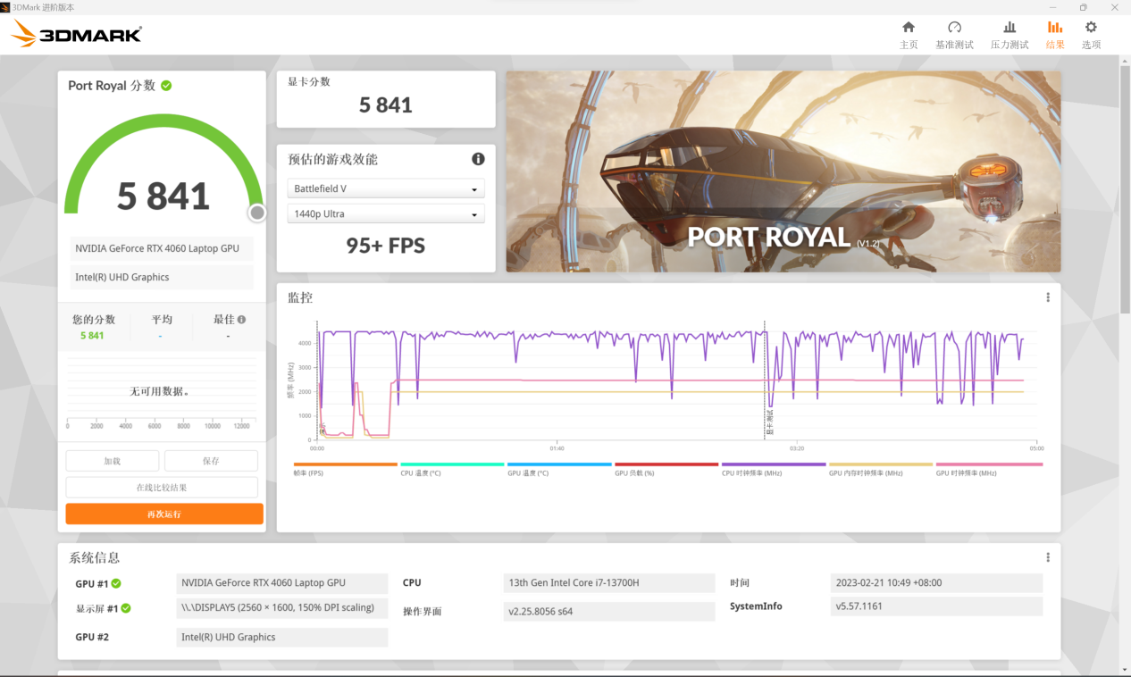Open 系统信息 panel three-dot menu

(x=1048, y=557)
